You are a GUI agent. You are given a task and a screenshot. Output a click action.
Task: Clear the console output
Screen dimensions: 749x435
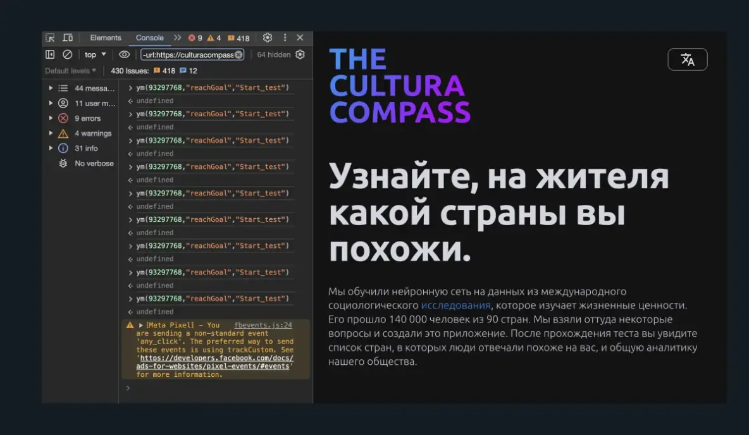point(66,54)
